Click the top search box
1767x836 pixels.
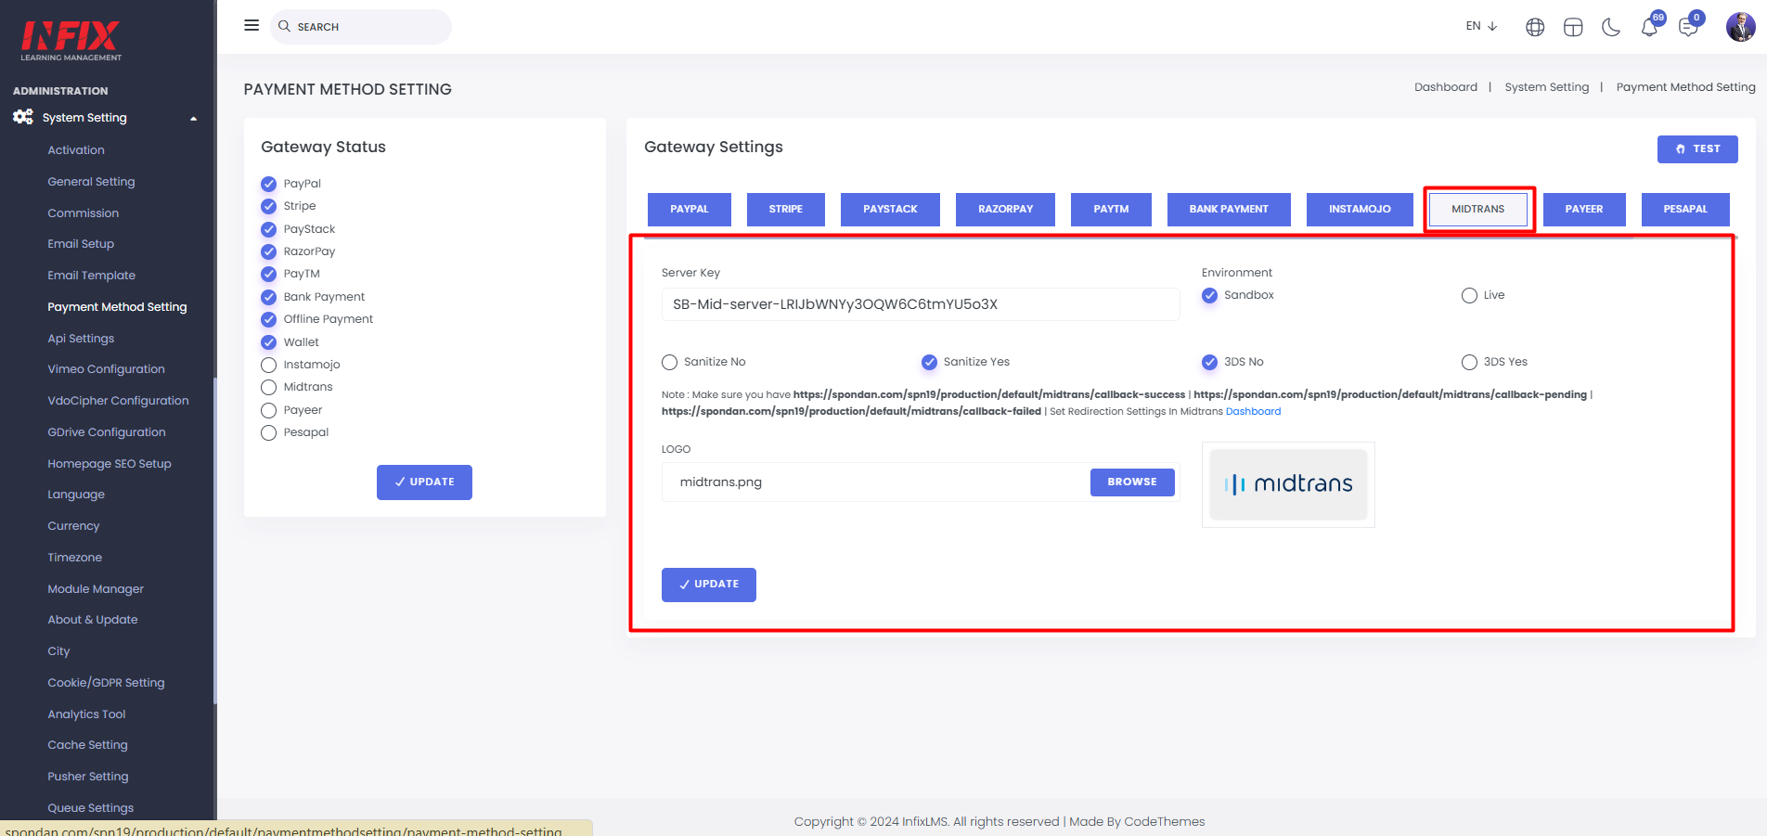click(x=361, y=27)
